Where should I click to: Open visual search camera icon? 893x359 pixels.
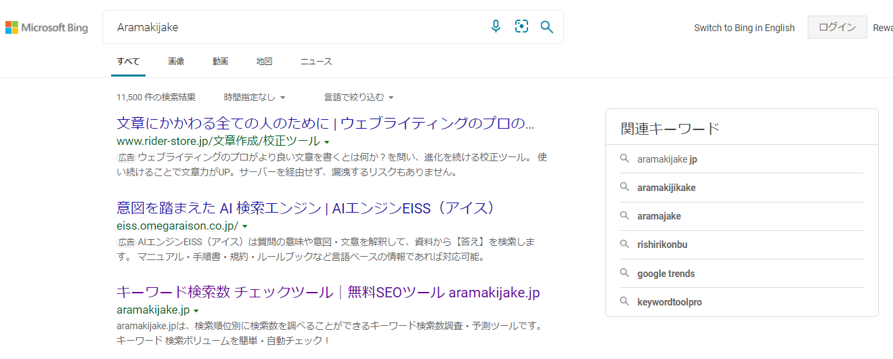point(521,26)
